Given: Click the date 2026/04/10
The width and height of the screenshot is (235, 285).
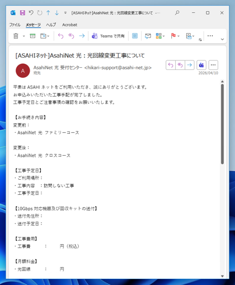Looking at the screenshot, I should 208,73.
